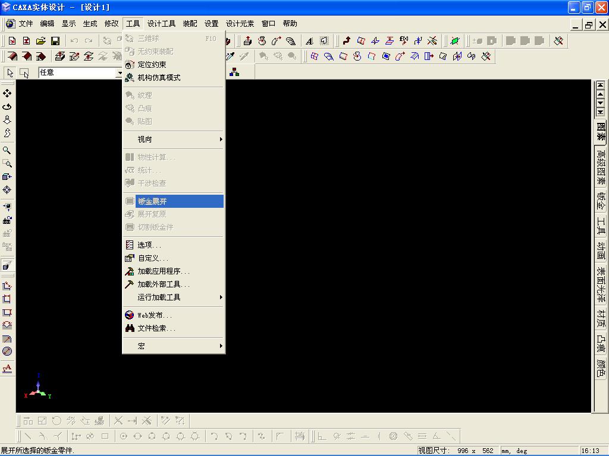Click the Open folder toolbar icon
Screen dimensions: 609x456
[x=41, y=41]
